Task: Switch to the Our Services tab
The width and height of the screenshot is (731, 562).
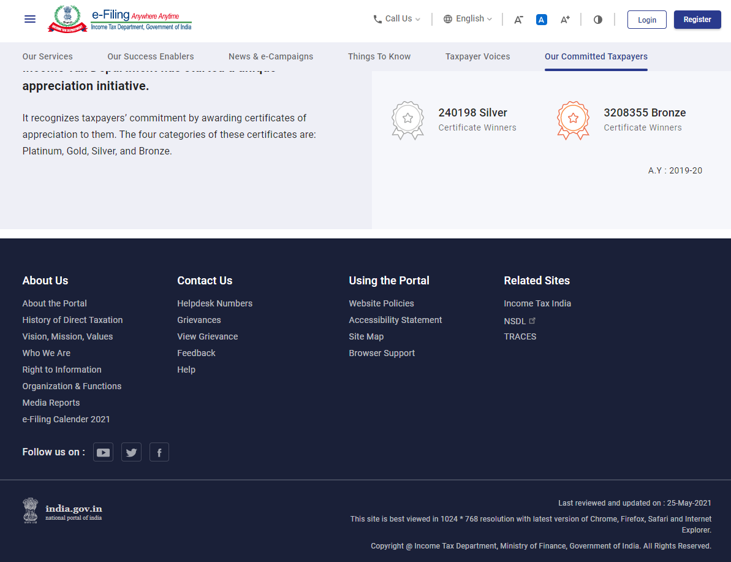Action: coord(47,56)
